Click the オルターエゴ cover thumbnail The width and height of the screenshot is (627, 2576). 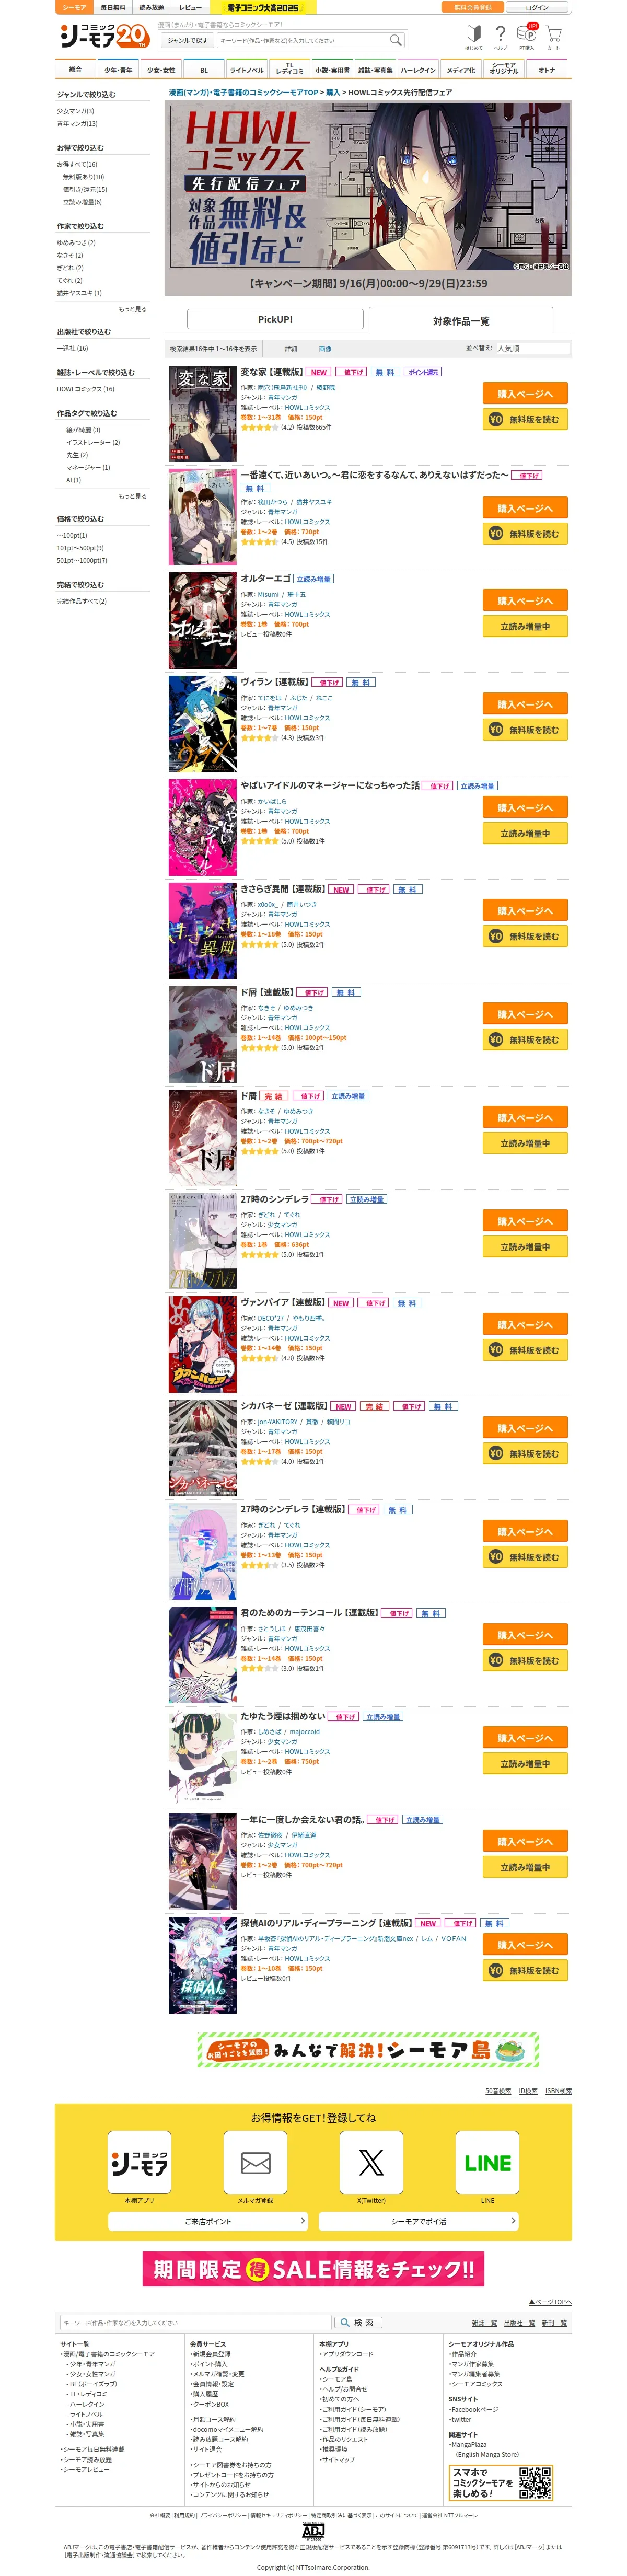203,621
